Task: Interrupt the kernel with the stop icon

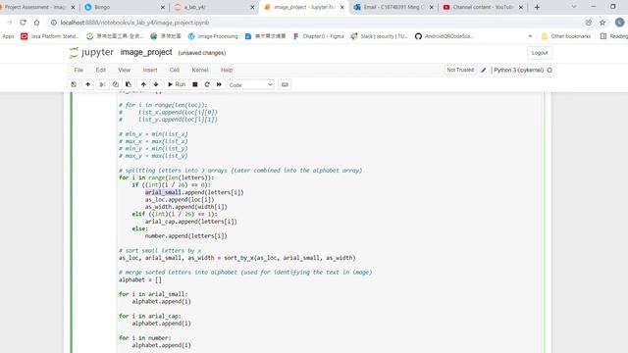Action: pyautogui.click(x=195, y=84)
